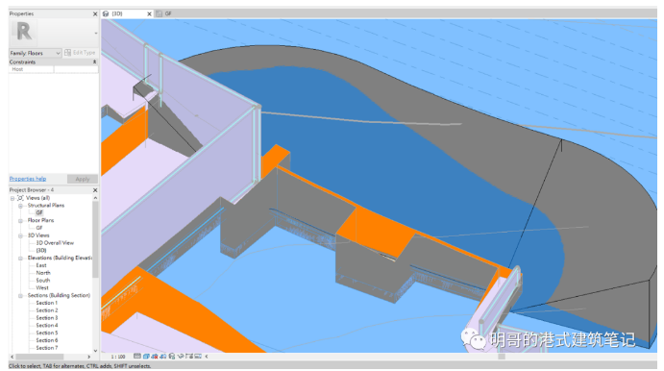Collapse the Floor Plans node
The width and height of the screenshot is (664, 371).
coord(20,221)
